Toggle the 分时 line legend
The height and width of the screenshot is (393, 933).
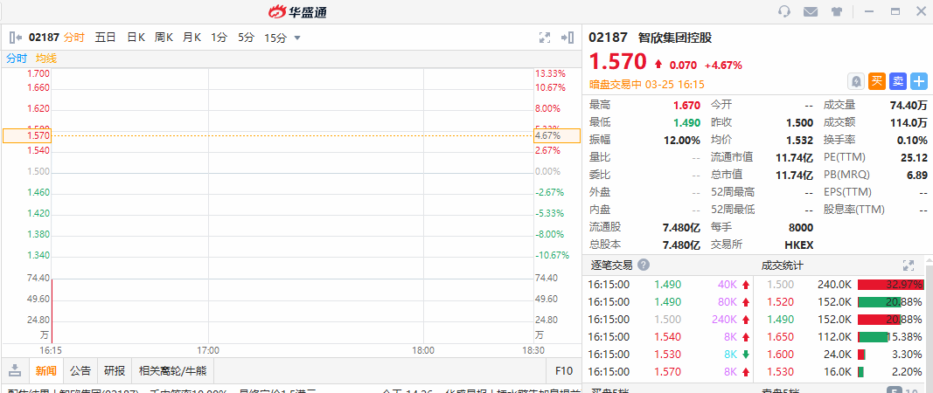[17, 59]
